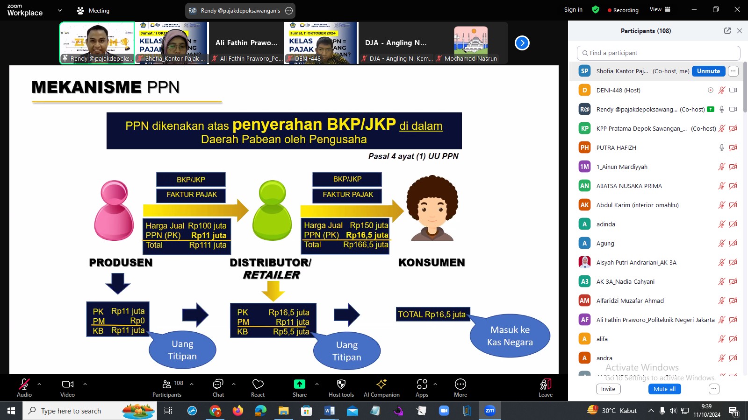
Task: Open the View layout menu
Action: (x=660, y=9)
